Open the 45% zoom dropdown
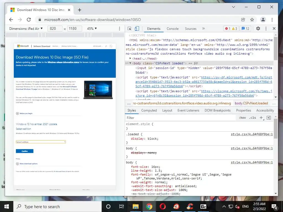 pyautogui.click(x=92, y=28)
